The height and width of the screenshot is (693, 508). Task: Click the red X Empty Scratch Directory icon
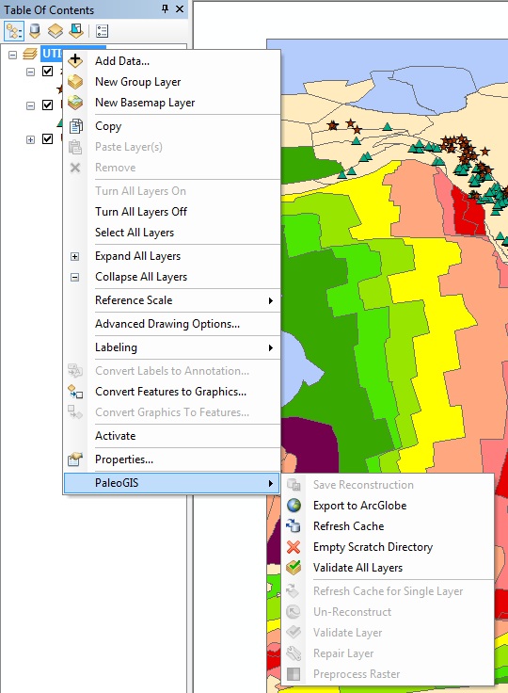[294, 547]
